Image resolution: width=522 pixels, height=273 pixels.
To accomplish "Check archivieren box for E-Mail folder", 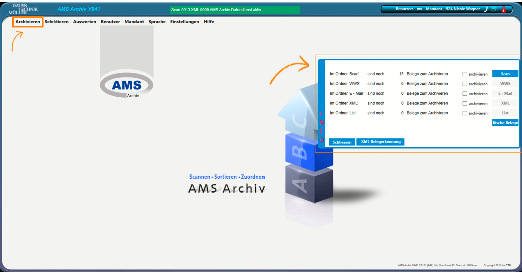I will pyautogui.click(x=465, y=94).
